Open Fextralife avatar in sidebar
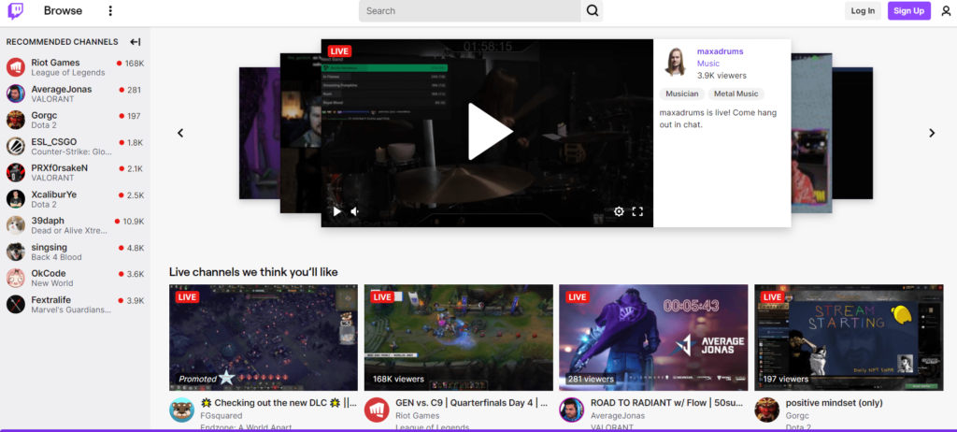Screen dimensions: 957x432 (16, 304)
